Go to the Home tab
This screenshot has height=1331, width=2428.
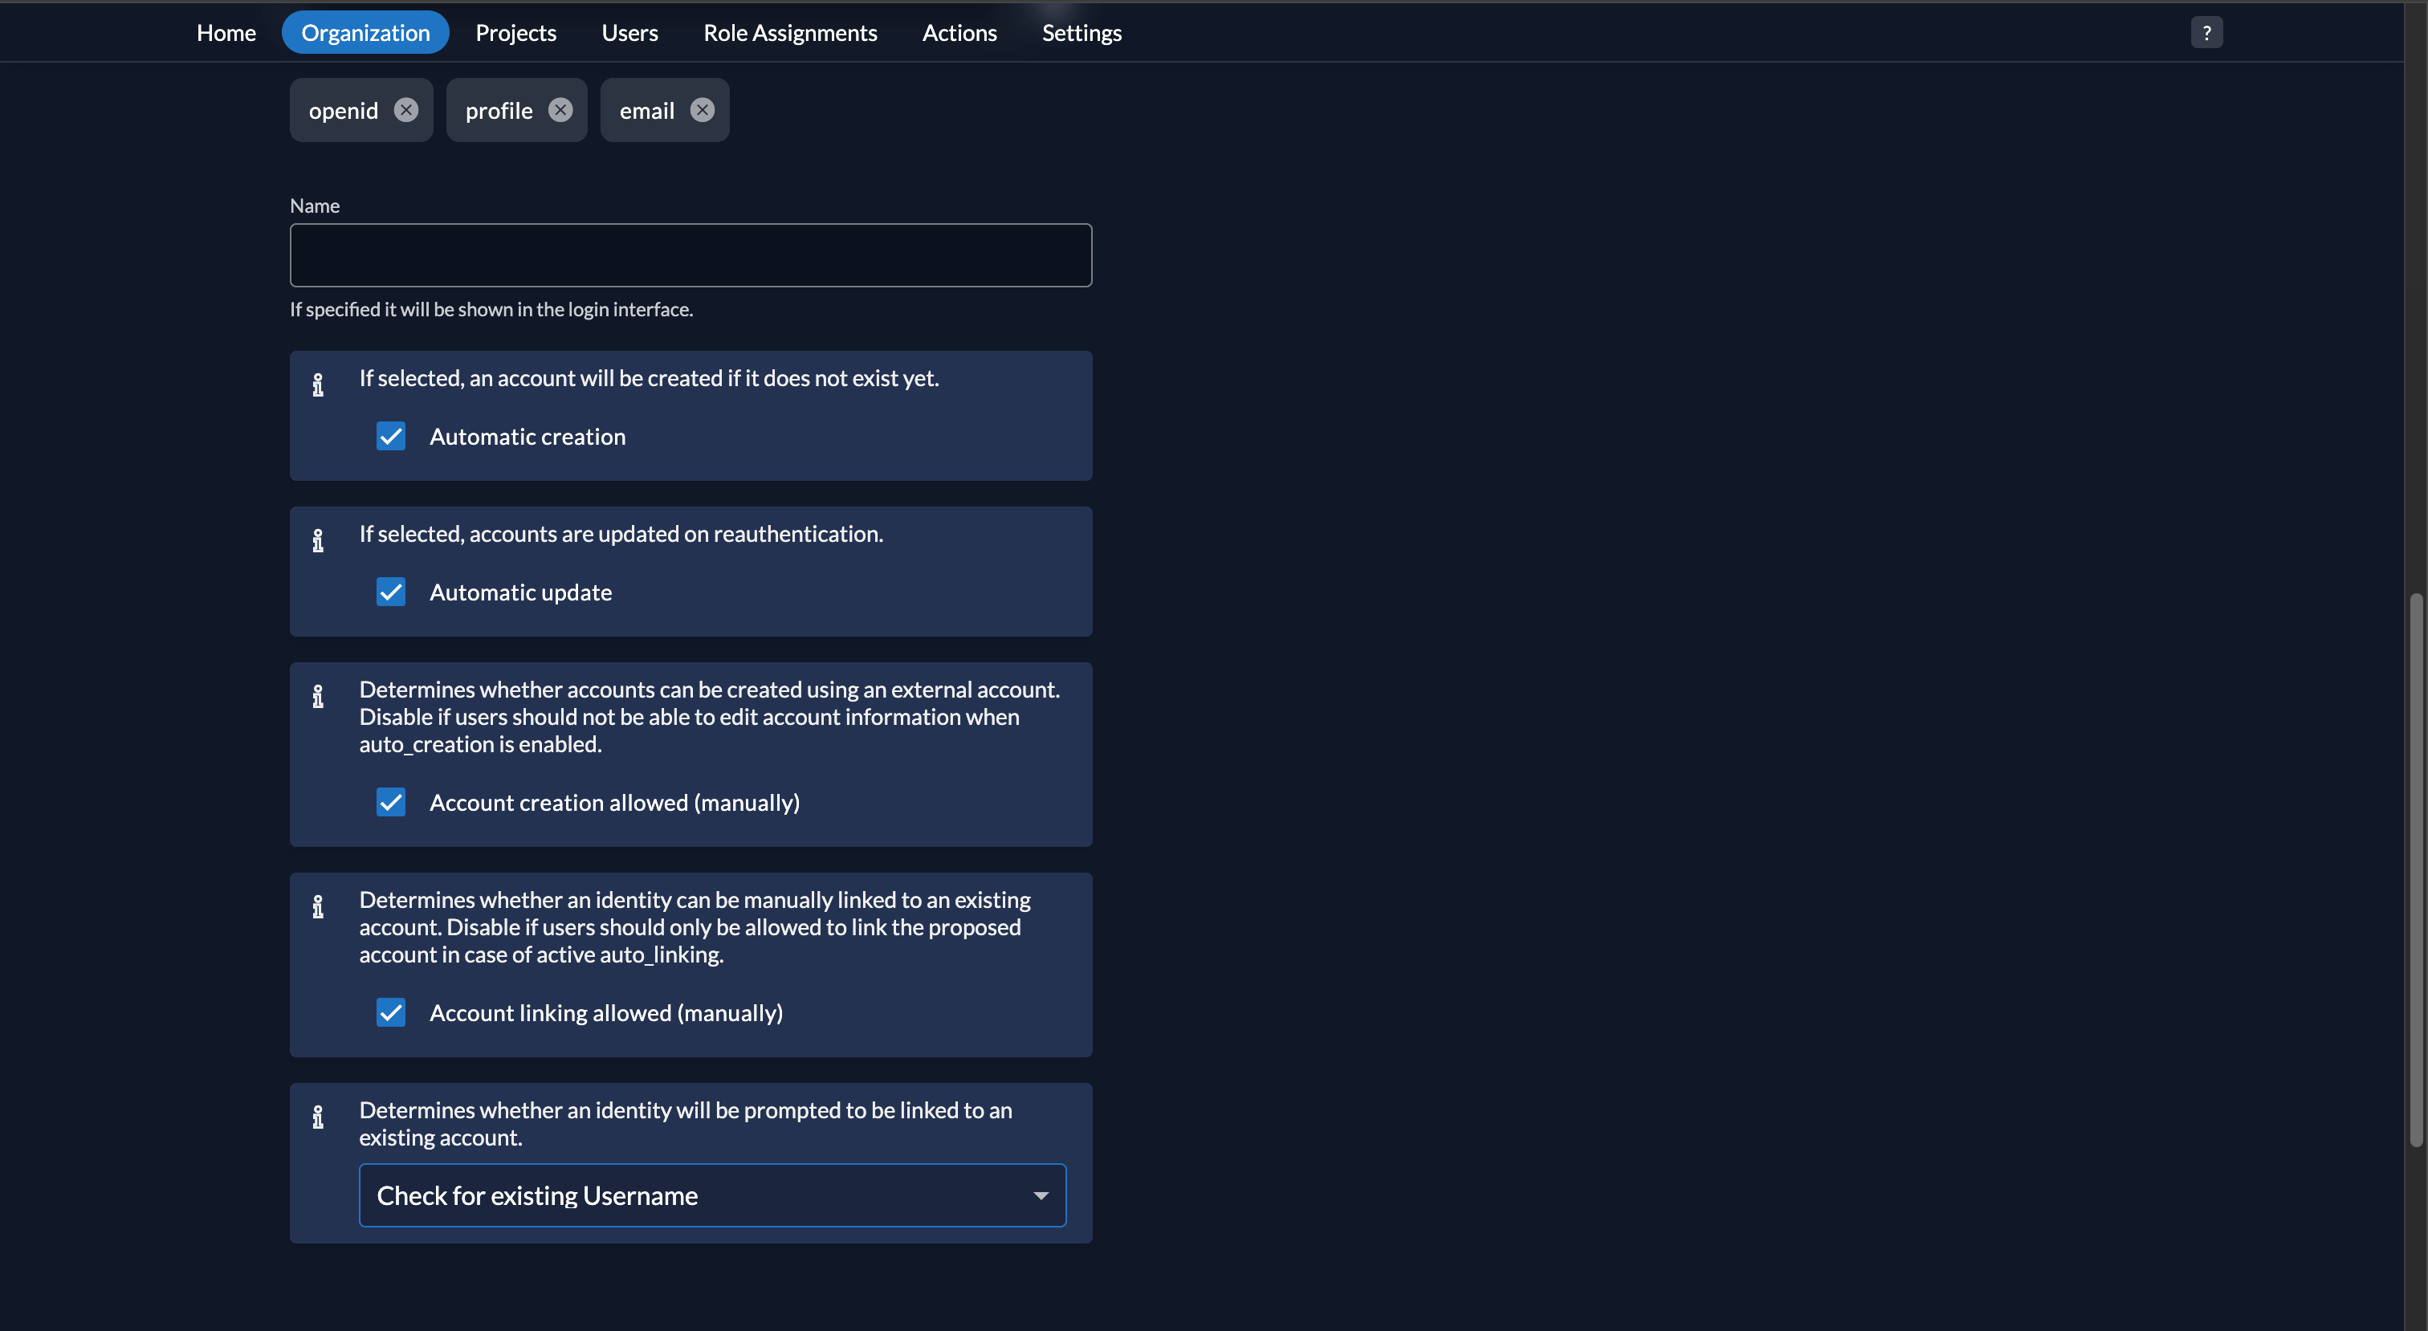(226, 33)
